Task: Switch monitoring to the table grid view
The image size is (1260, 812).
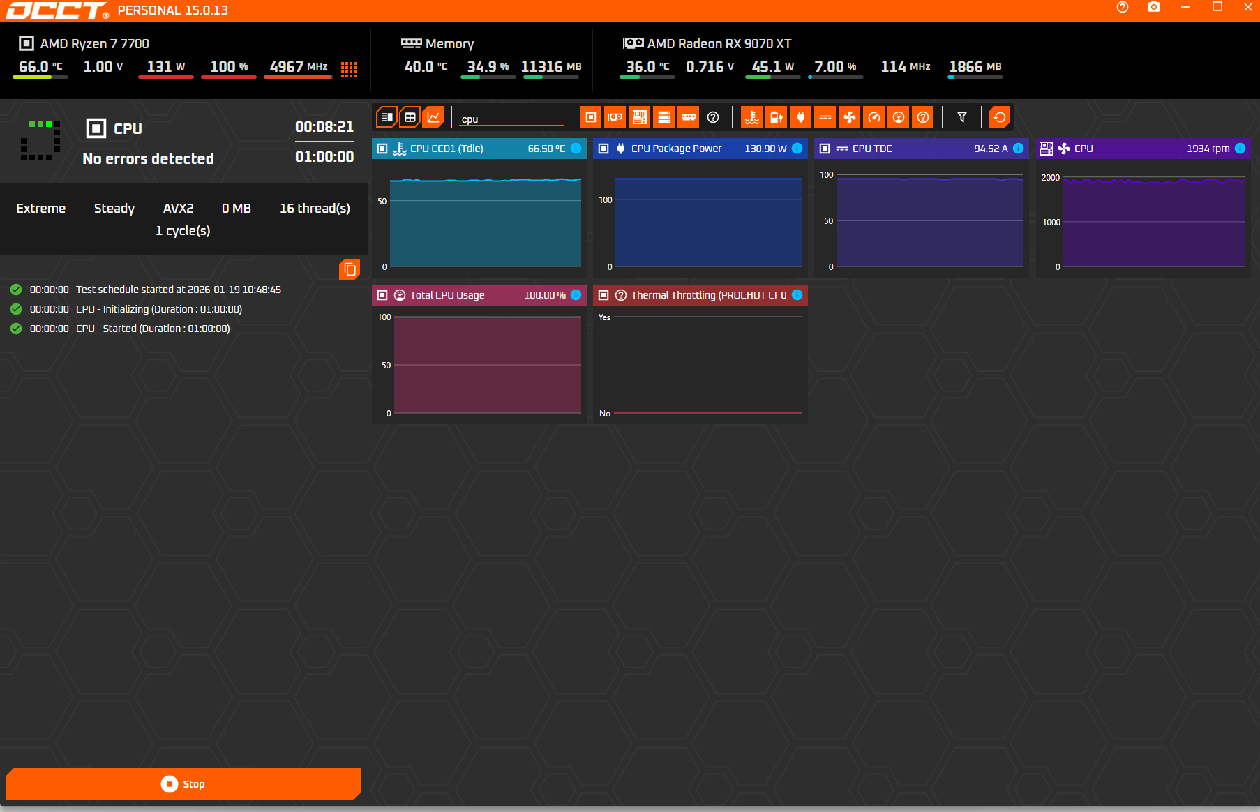Action: click(x=410, y=117)
